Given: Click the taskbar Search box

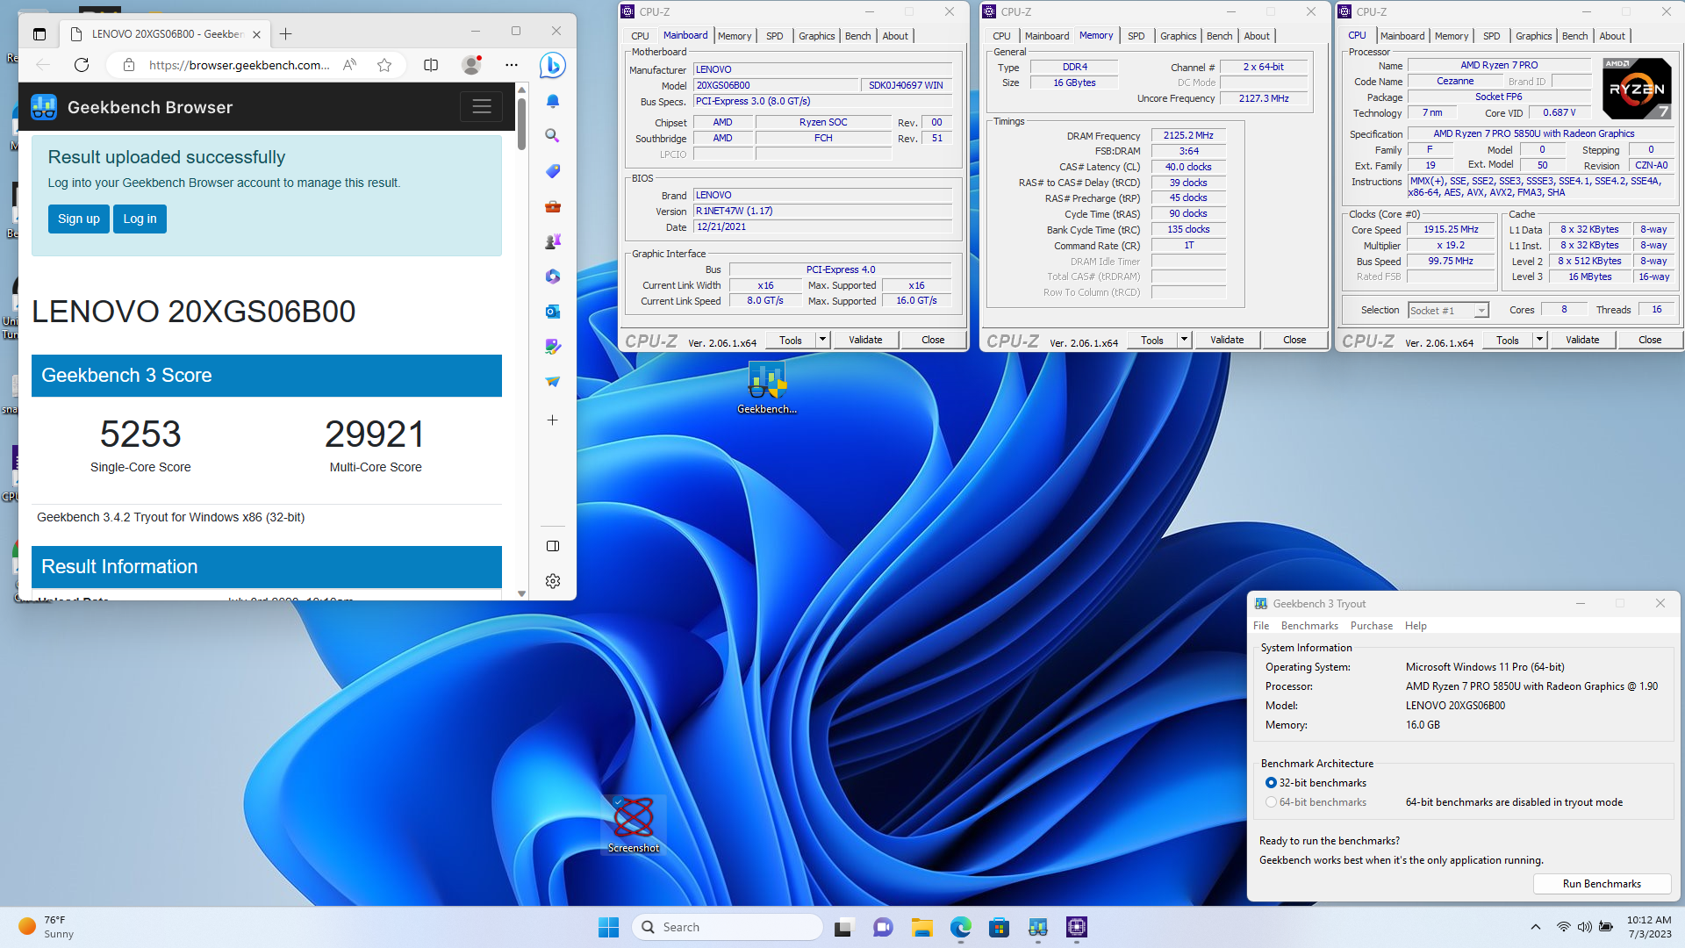Looking at the screenshot, I should [x=727, y=927].
